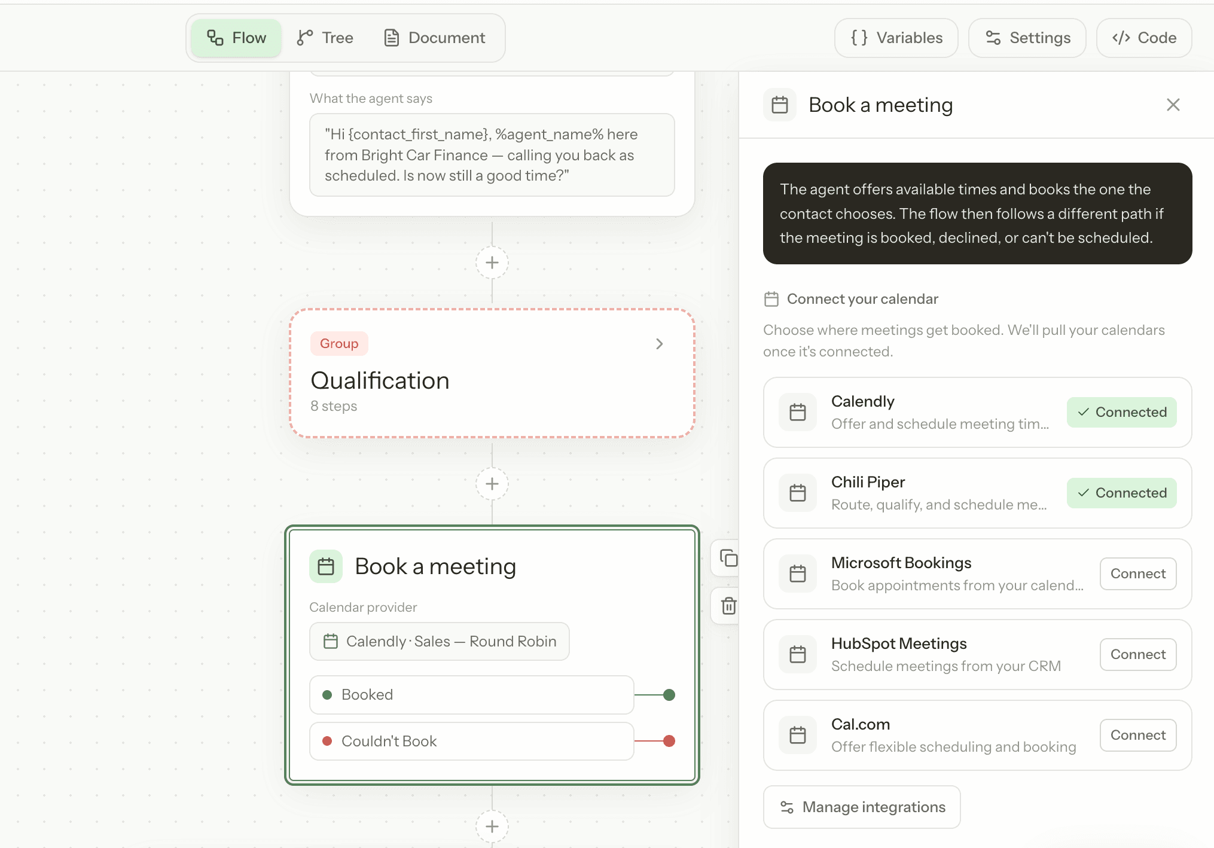Open the Document view tab
The height and width of the screenshot is (848, 1214).
(435, 38)
